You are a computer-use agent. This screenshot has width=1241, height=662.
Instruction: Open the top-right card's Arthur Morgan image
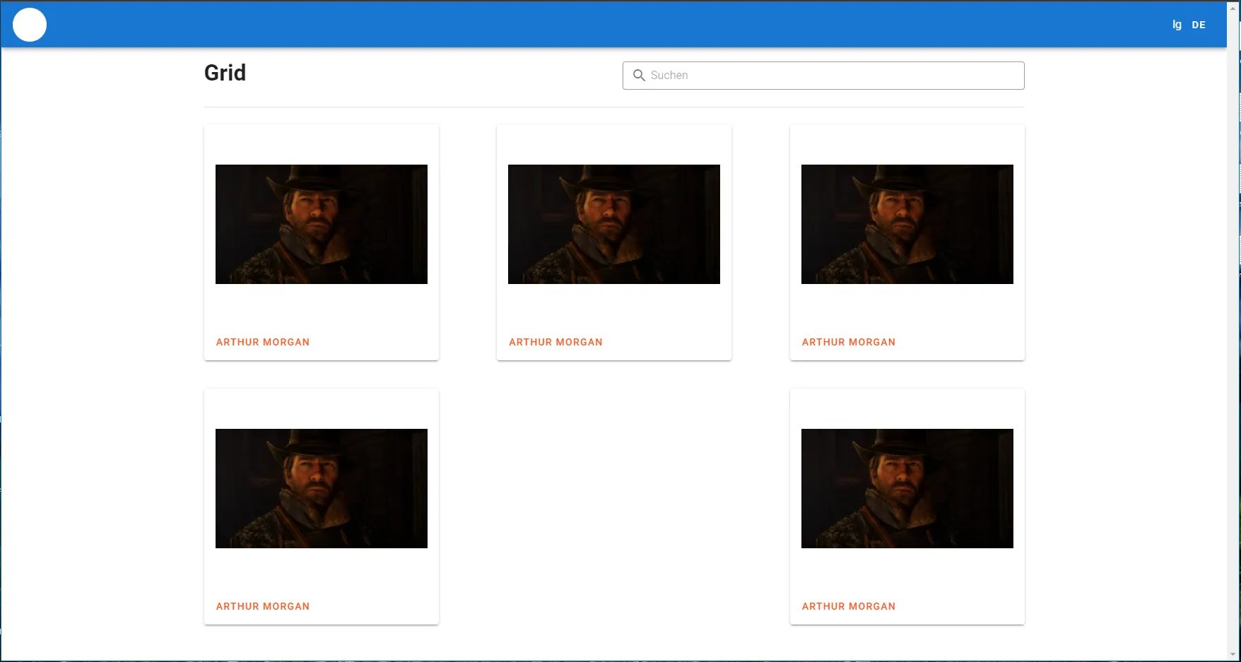tap(907, 224)
